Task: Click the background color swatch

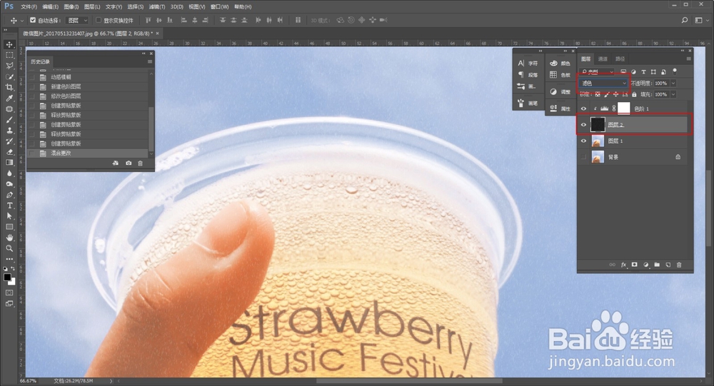Action: tap(12, 283)
